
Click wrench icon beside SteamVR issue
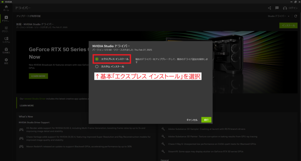pos(163,151)
